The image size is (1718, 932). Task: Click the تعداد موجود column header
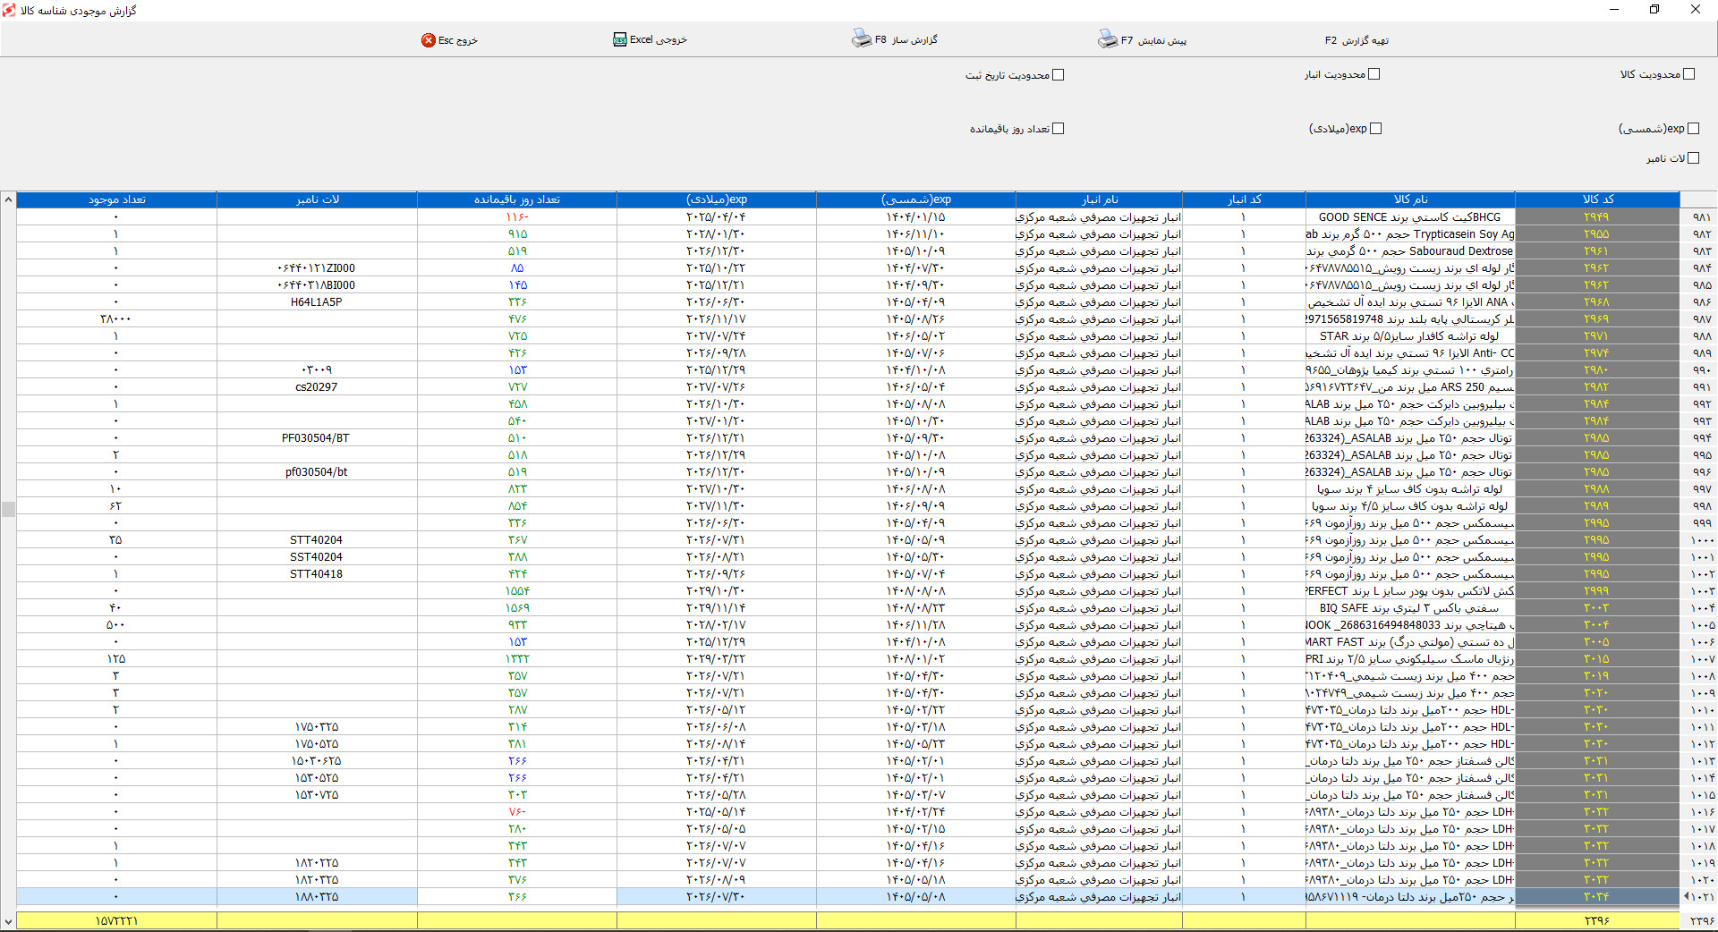(116, 199)
